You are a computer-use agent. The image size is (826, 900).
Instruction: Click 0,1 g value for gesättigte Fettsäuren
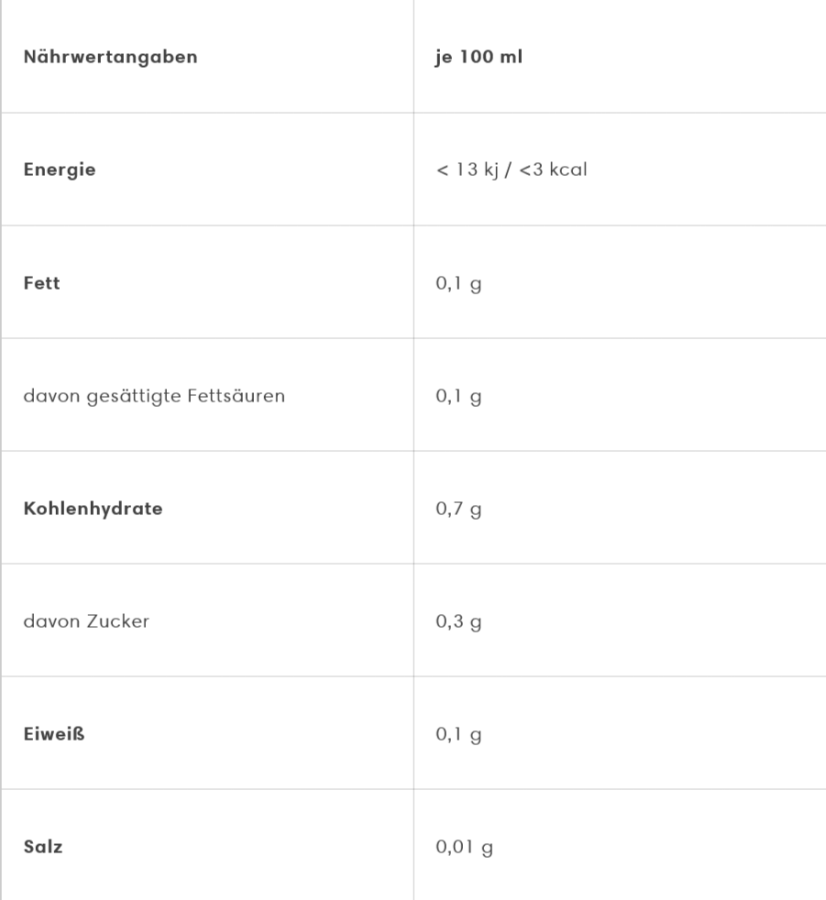coord(458,396)
